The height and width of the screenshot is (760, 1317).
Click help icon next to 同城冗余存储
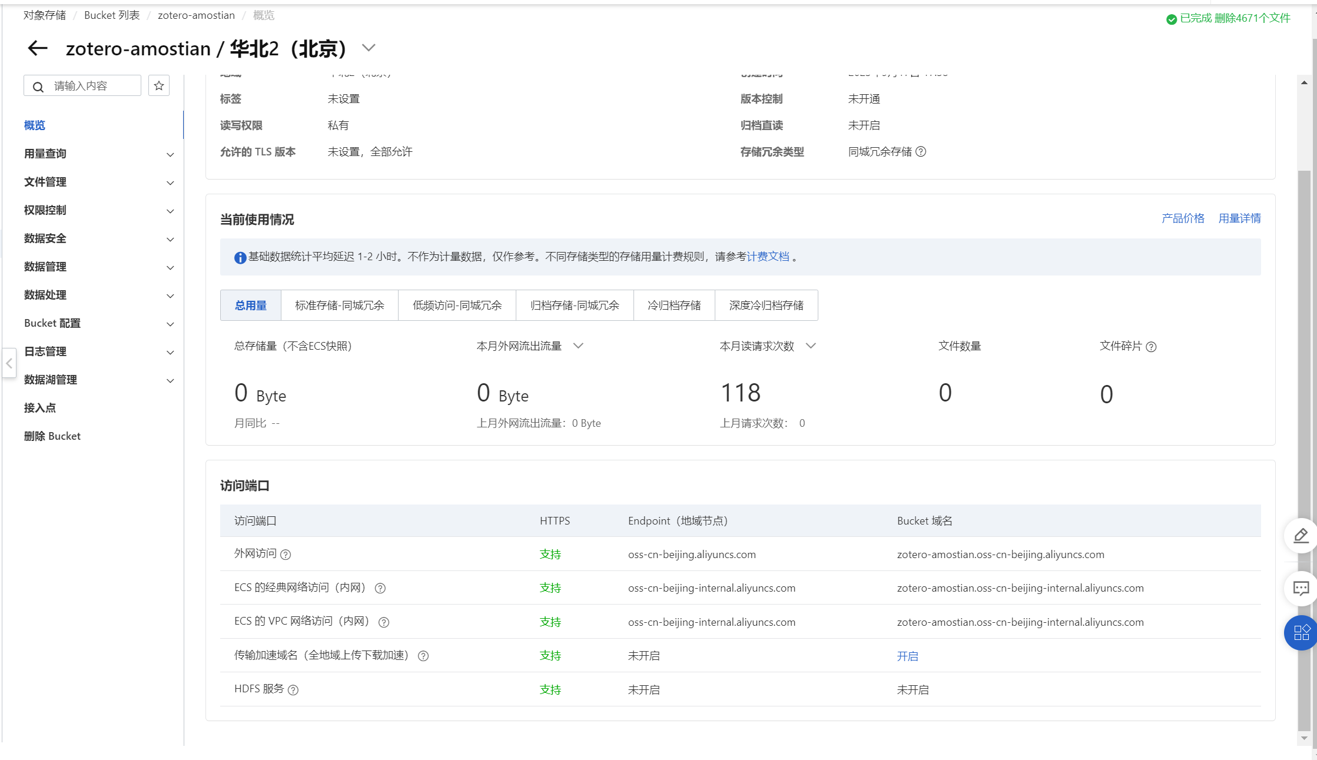tap(921, 152)
